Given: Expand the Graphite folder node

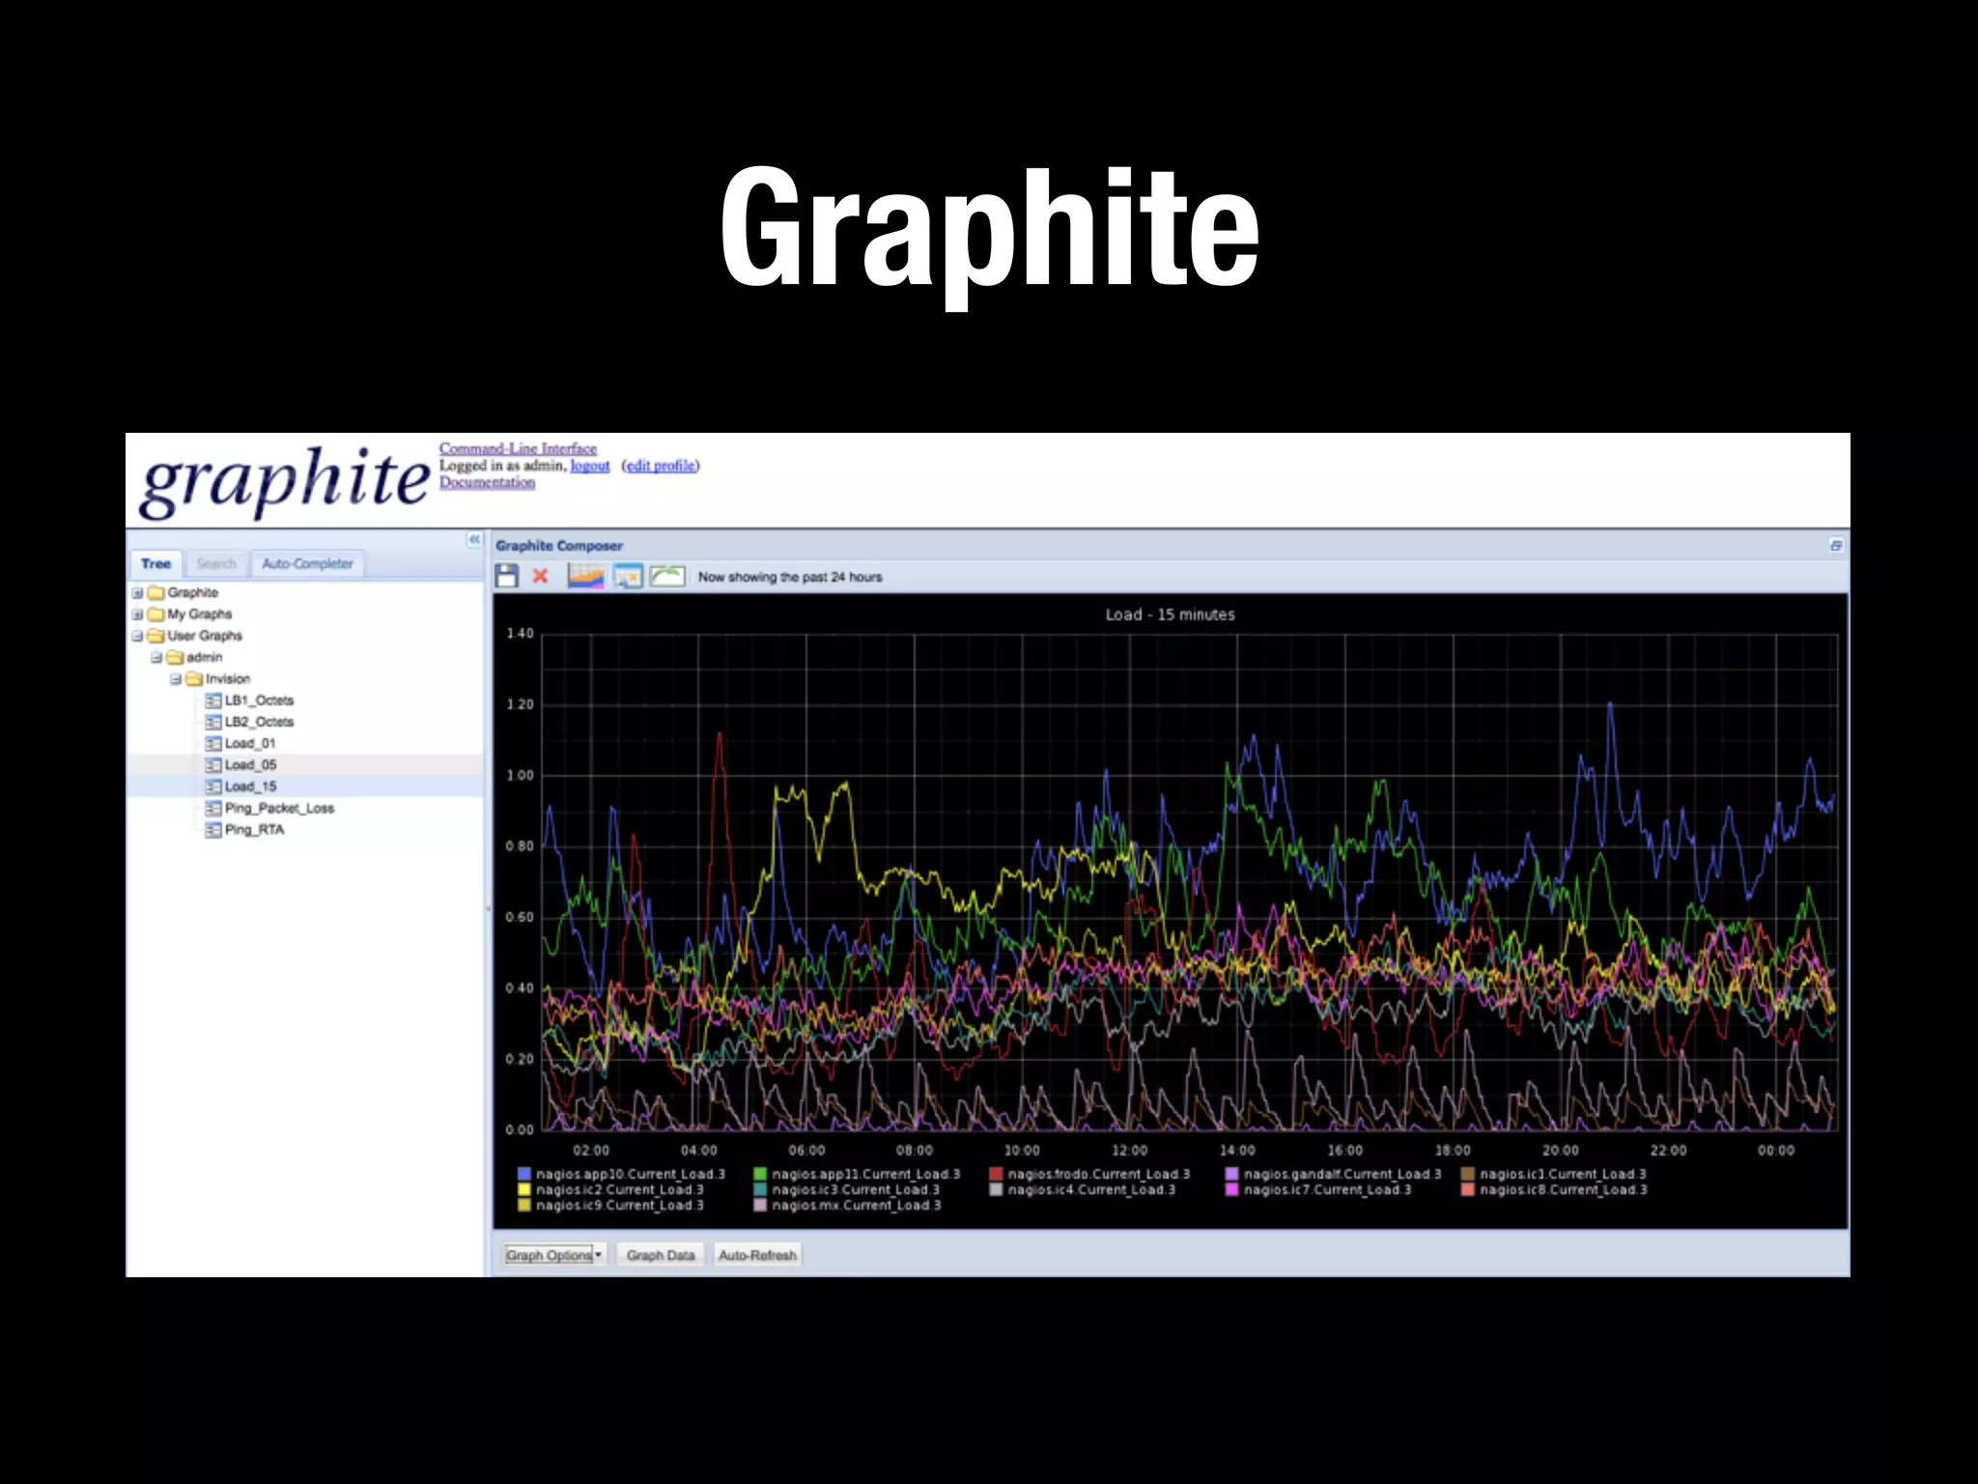Looking at the screenshot, I should [x=138, y=593].
